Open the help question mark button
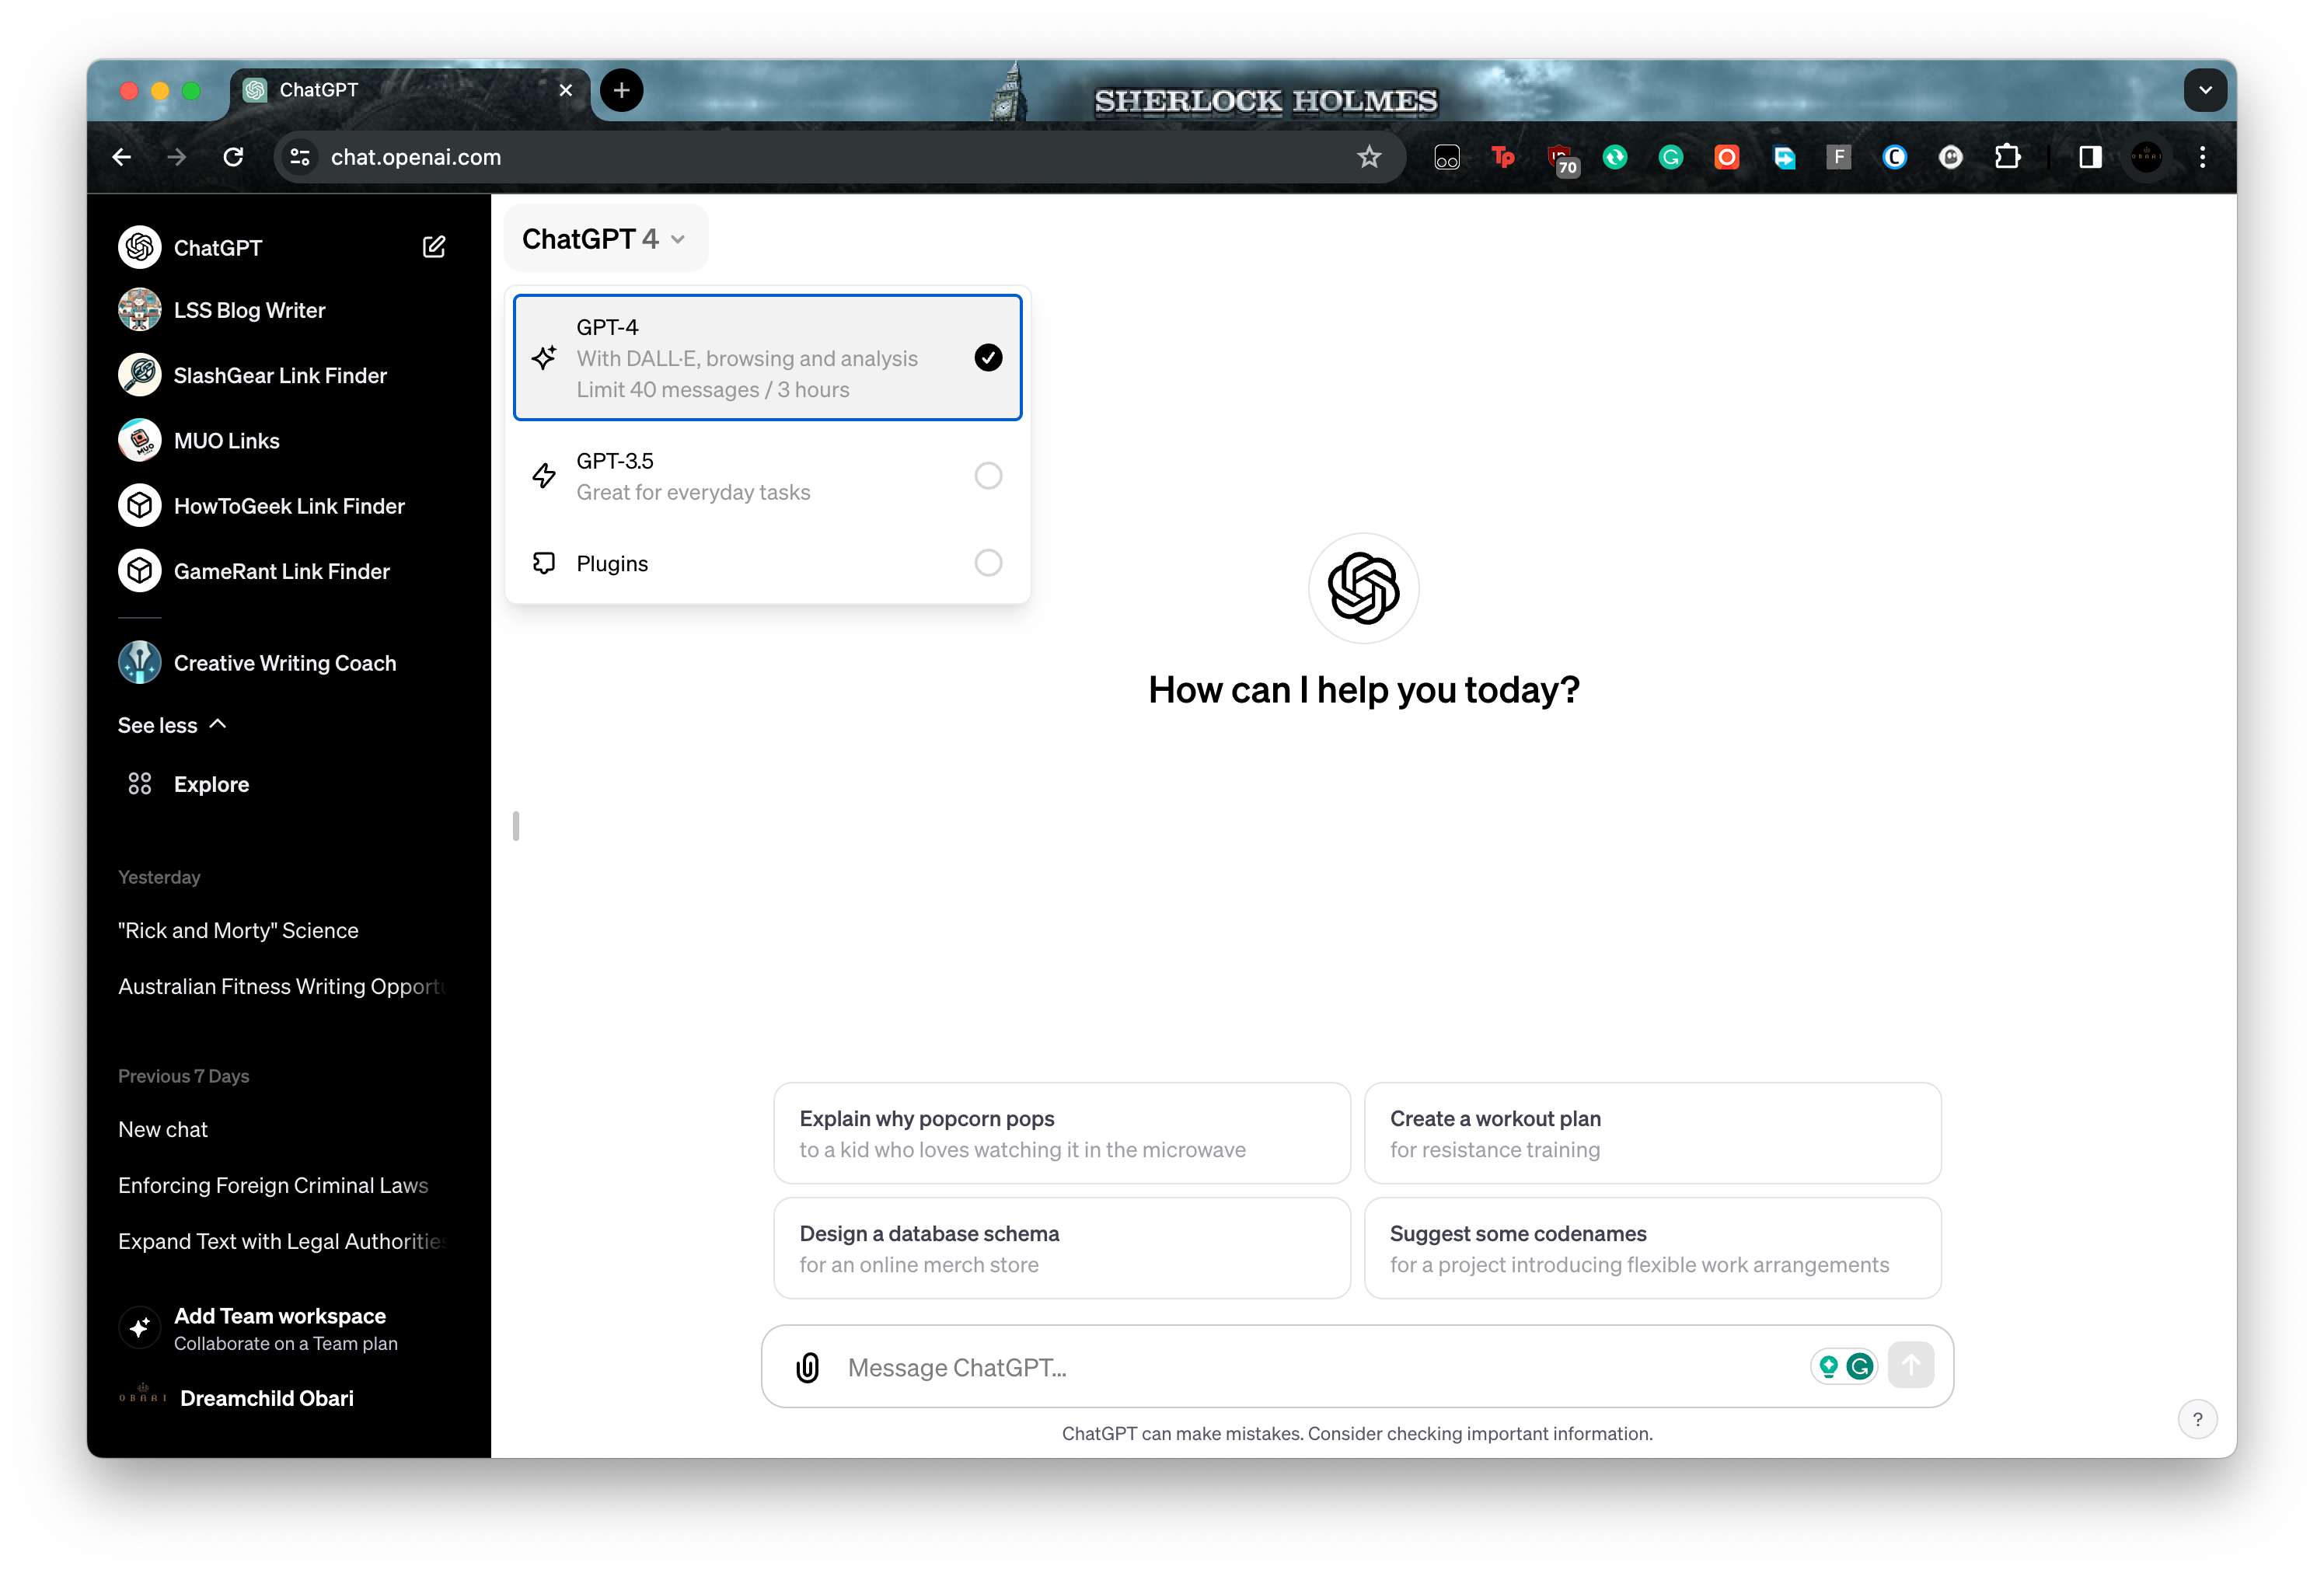Screen dimensions: 2324x1573 click(2197, 1418)
